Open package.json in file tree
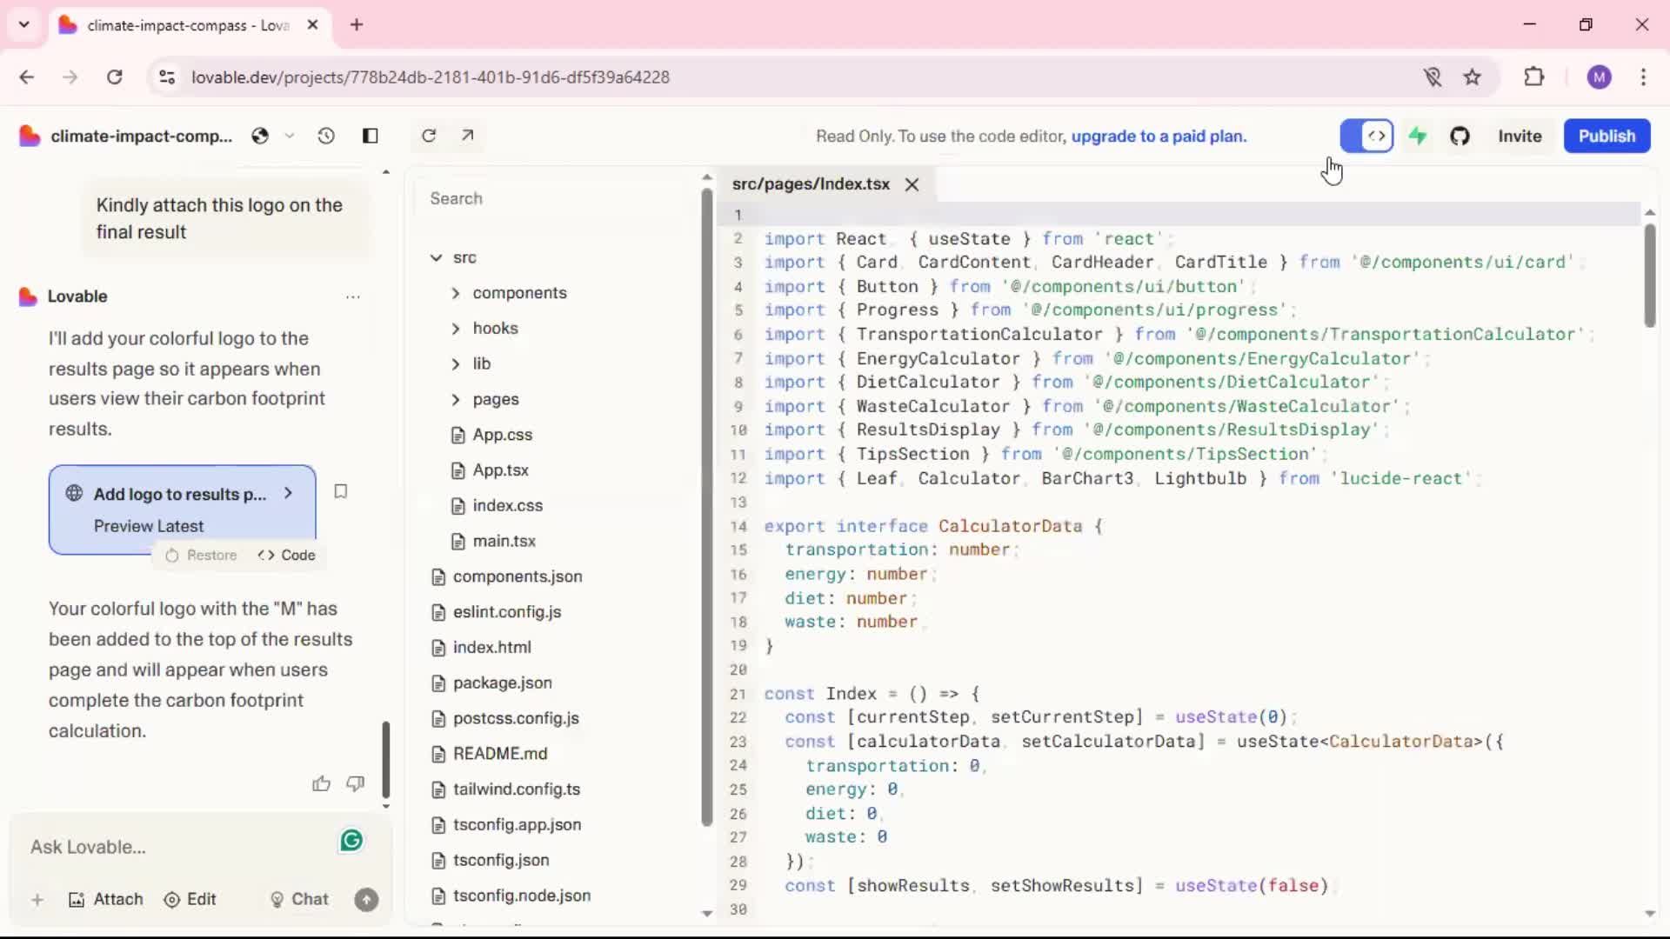 click(492, 683)
